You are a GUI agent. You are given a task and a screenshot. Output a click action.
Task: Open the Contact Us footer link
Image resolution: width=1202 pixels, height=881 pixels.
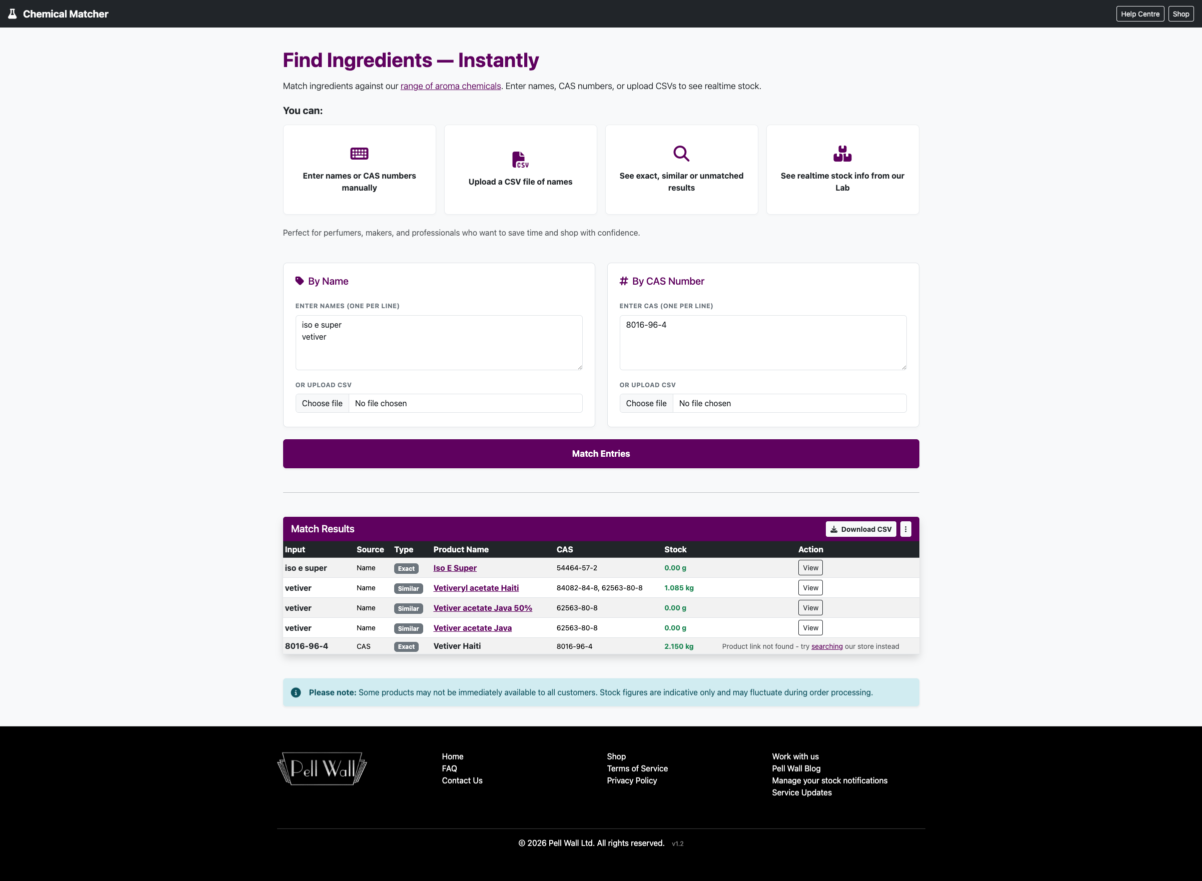462,781
